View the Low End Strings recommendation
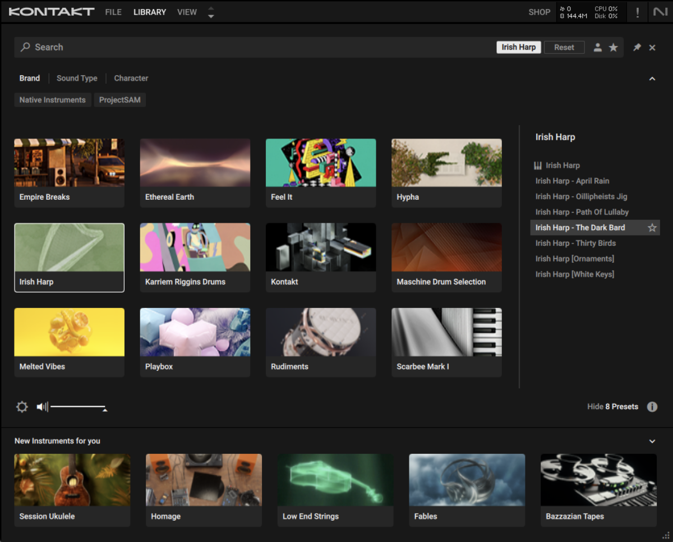This screenshot has height=542, width=673. [x=335, y=490]
